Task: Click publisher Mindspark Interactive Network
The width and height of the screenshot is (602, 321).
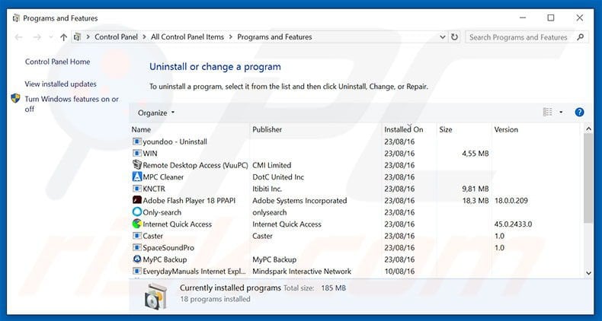Action: click(x=302, y=272)
